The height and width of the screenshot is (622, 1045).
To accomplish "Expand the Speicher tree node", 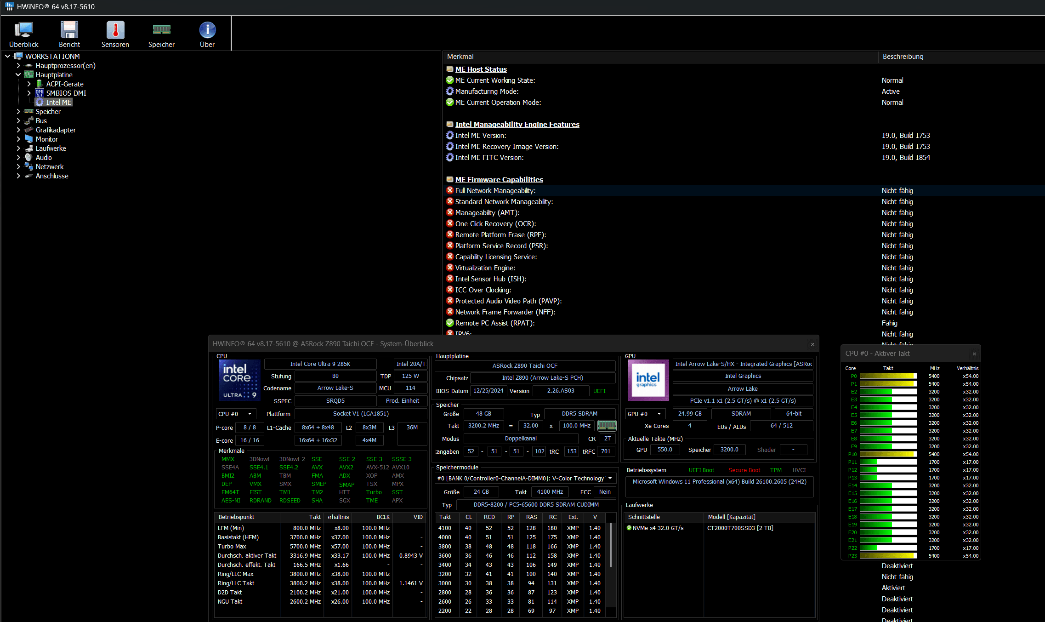I will tap(18, 111).
